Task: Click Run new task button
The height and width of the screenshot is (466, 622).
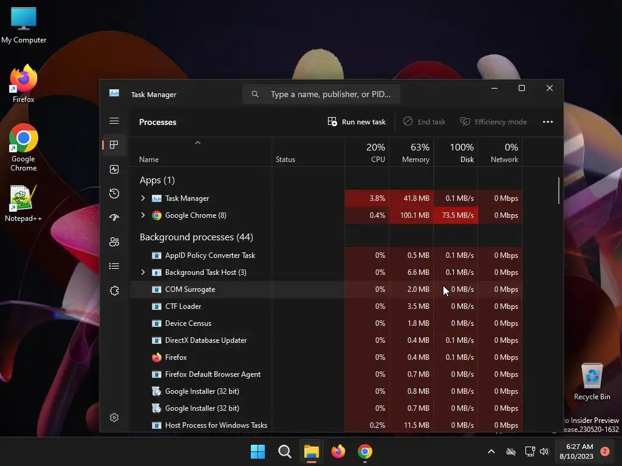Action: point(357,121)
